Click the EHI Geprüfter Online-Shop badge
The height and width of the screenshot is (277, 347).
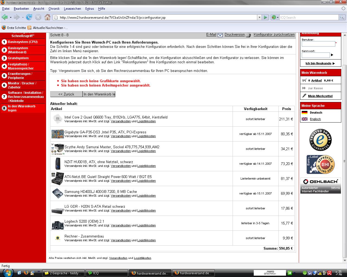pos(320,164)
